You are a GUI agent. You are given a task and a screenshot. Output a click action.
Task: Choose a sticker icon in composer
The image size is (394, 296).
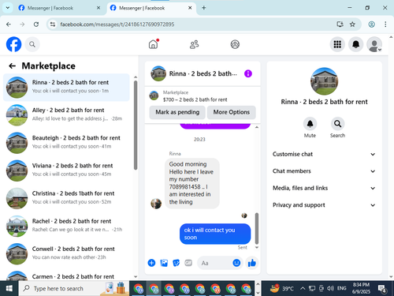[x=177, y=263]
